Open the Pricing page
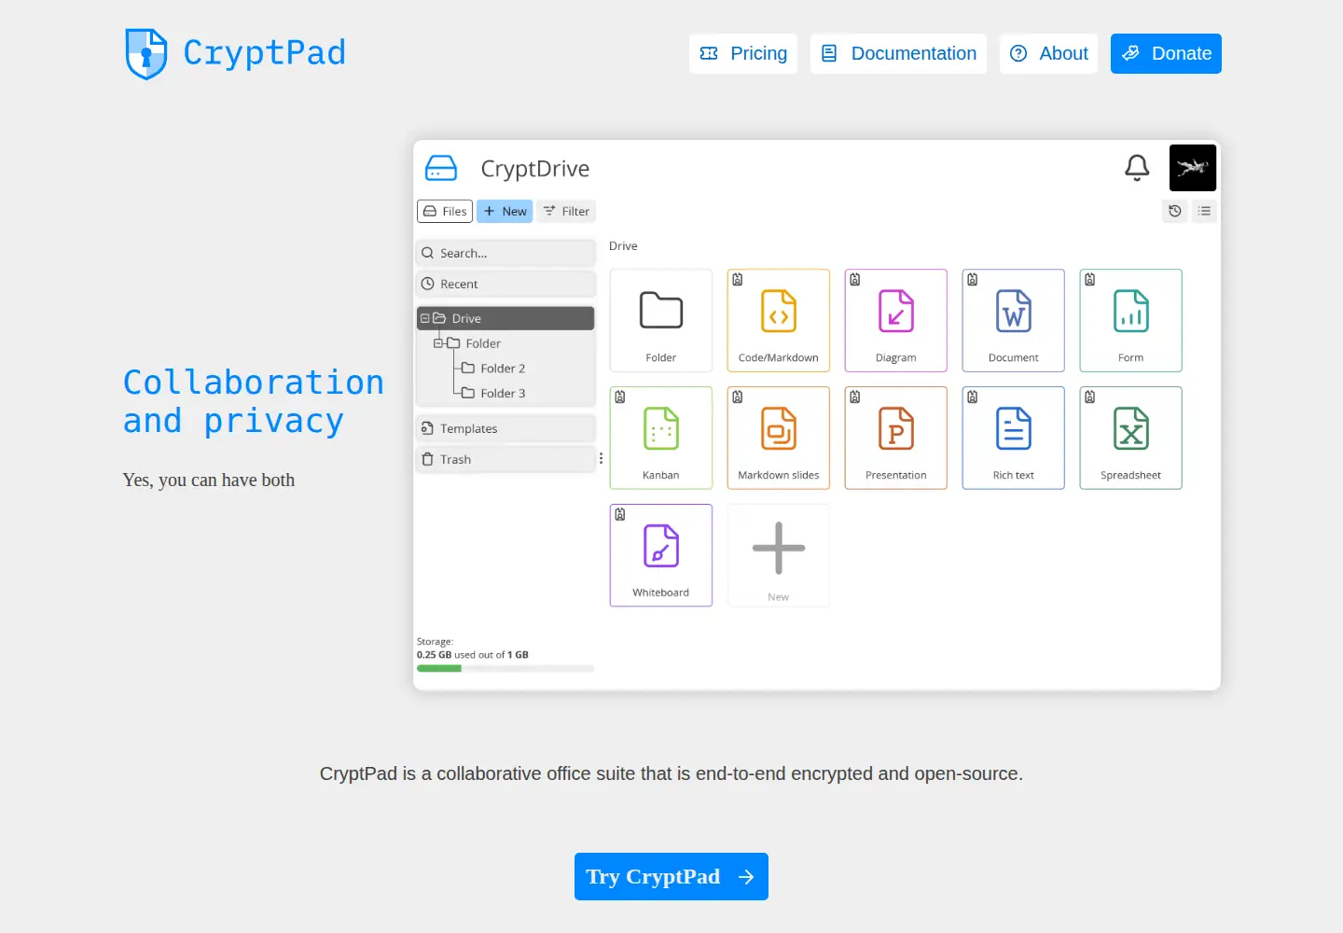 [x=743, y=53]
